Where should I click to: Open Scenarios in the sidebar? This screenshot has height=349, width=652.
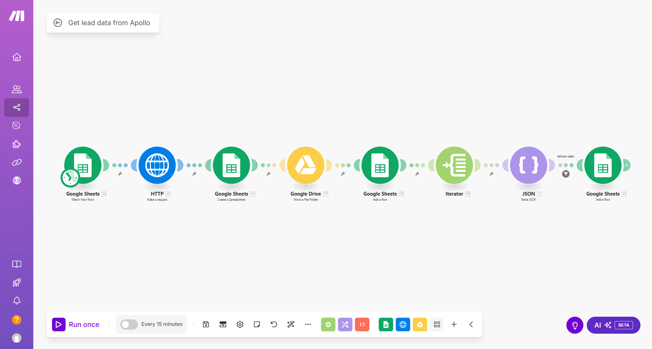(17, 107)
